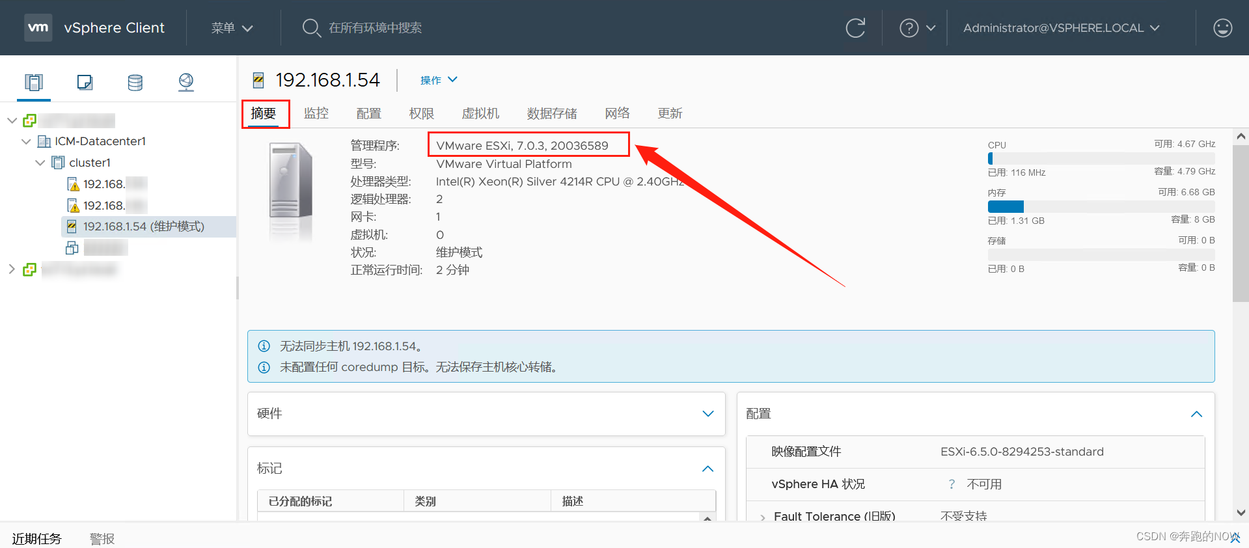Click the CPU usage bar
This screenshot has height=548, width=1249.
[1101, 158]
